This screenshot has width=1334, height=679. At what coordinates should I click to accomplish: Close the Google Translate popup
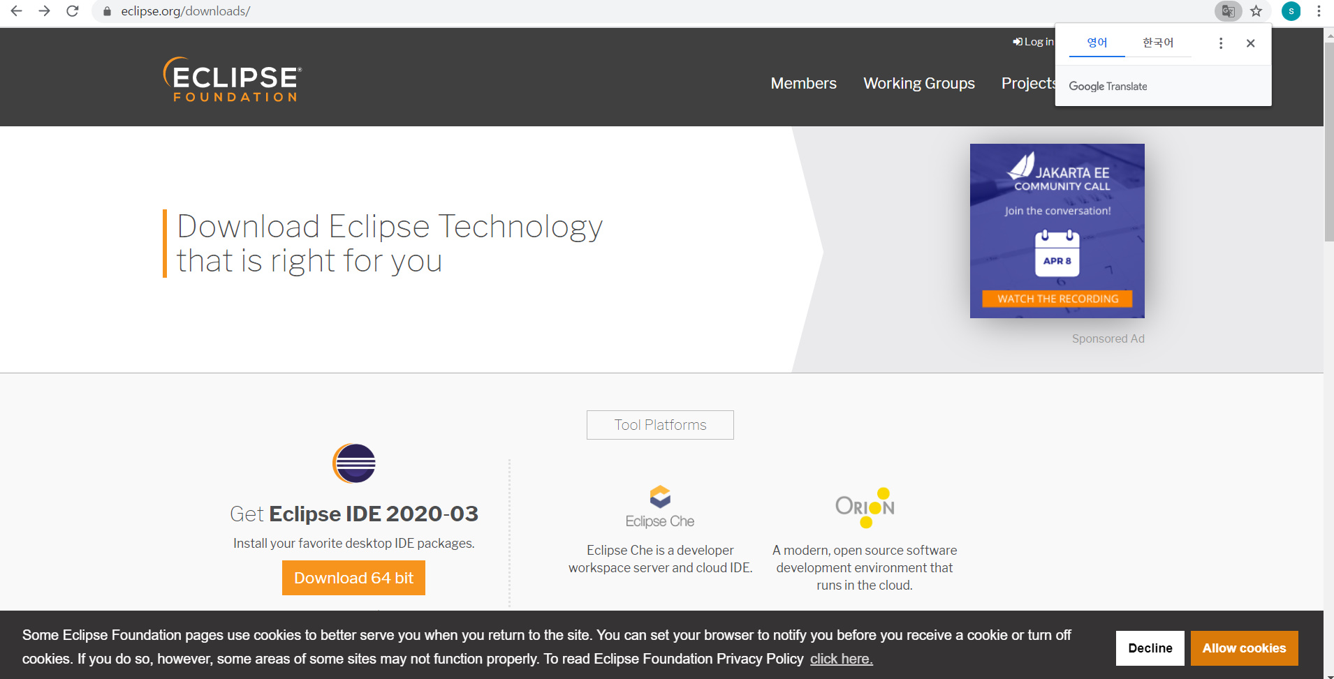1250,43
